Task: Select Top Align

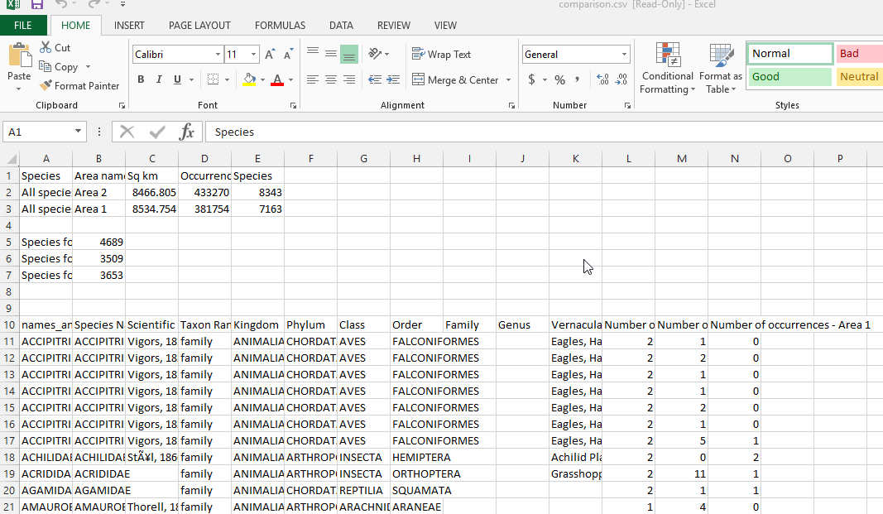Action: pyautogui.click(x=313, y=54)
